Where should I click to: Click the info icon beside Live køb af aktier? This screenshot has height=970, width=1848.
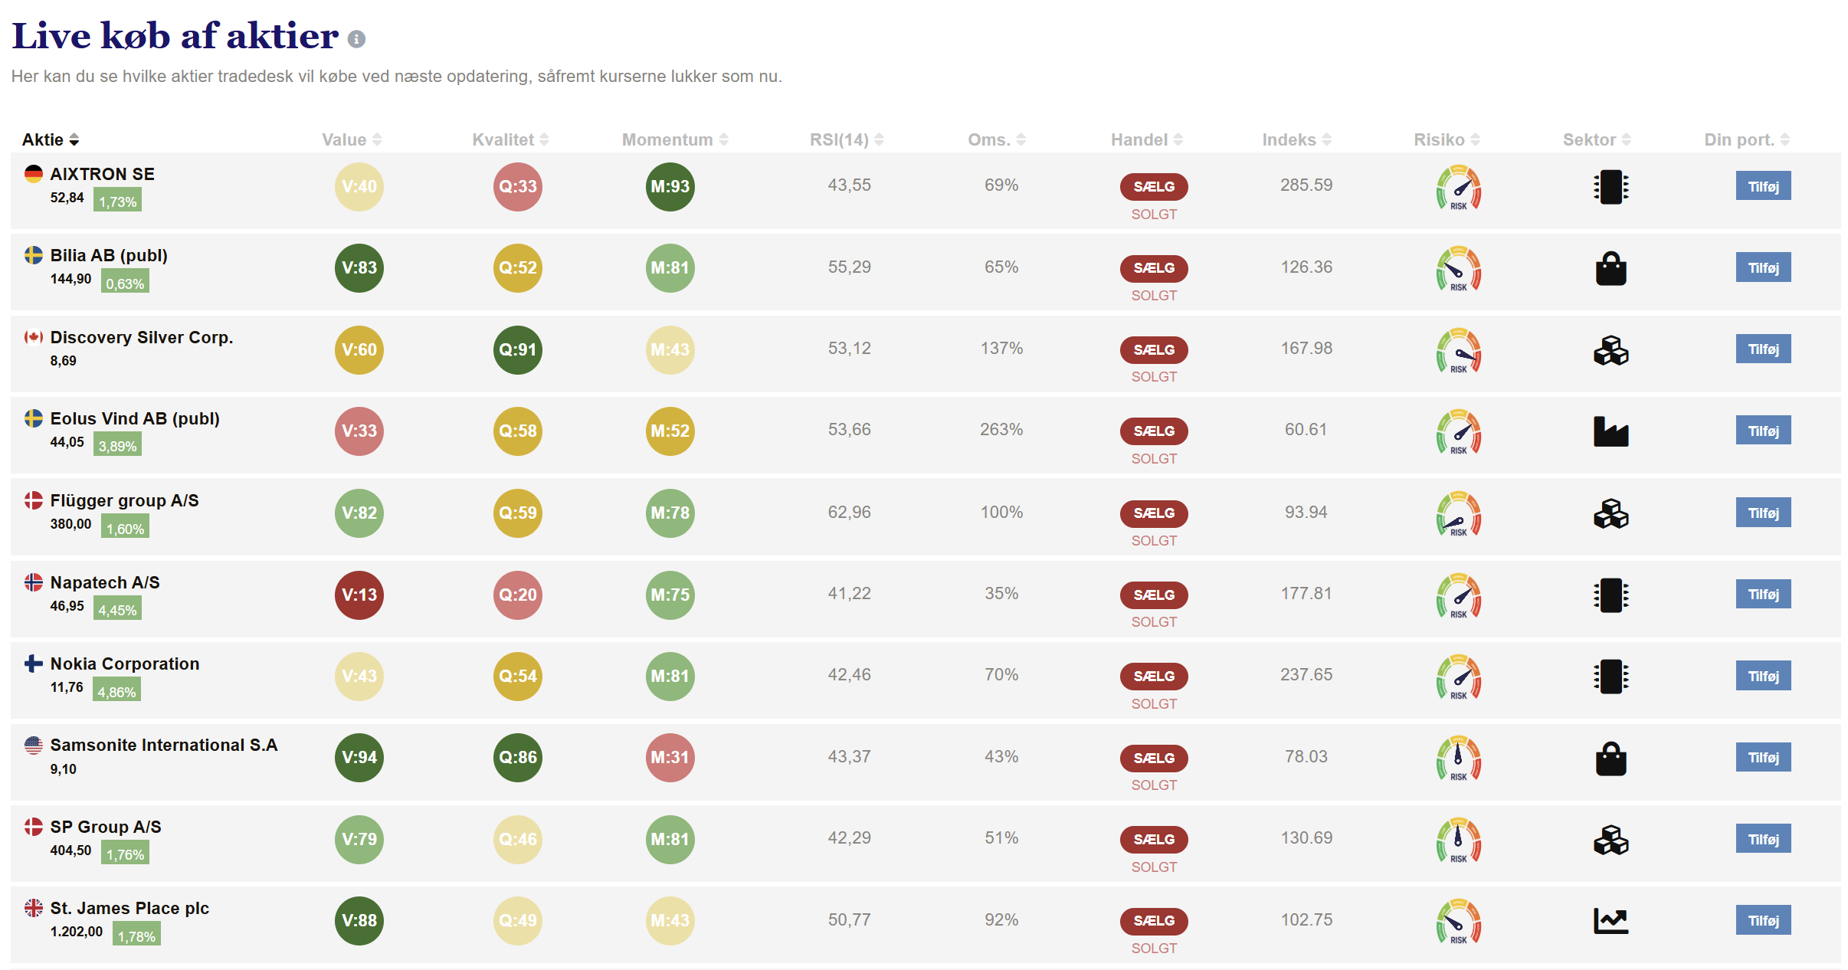tap(356, 39)
